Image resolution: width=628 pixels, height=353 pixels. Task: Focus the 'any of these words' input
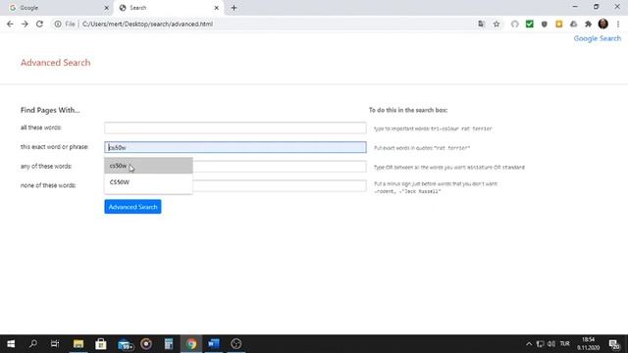[x=279, y=167]
